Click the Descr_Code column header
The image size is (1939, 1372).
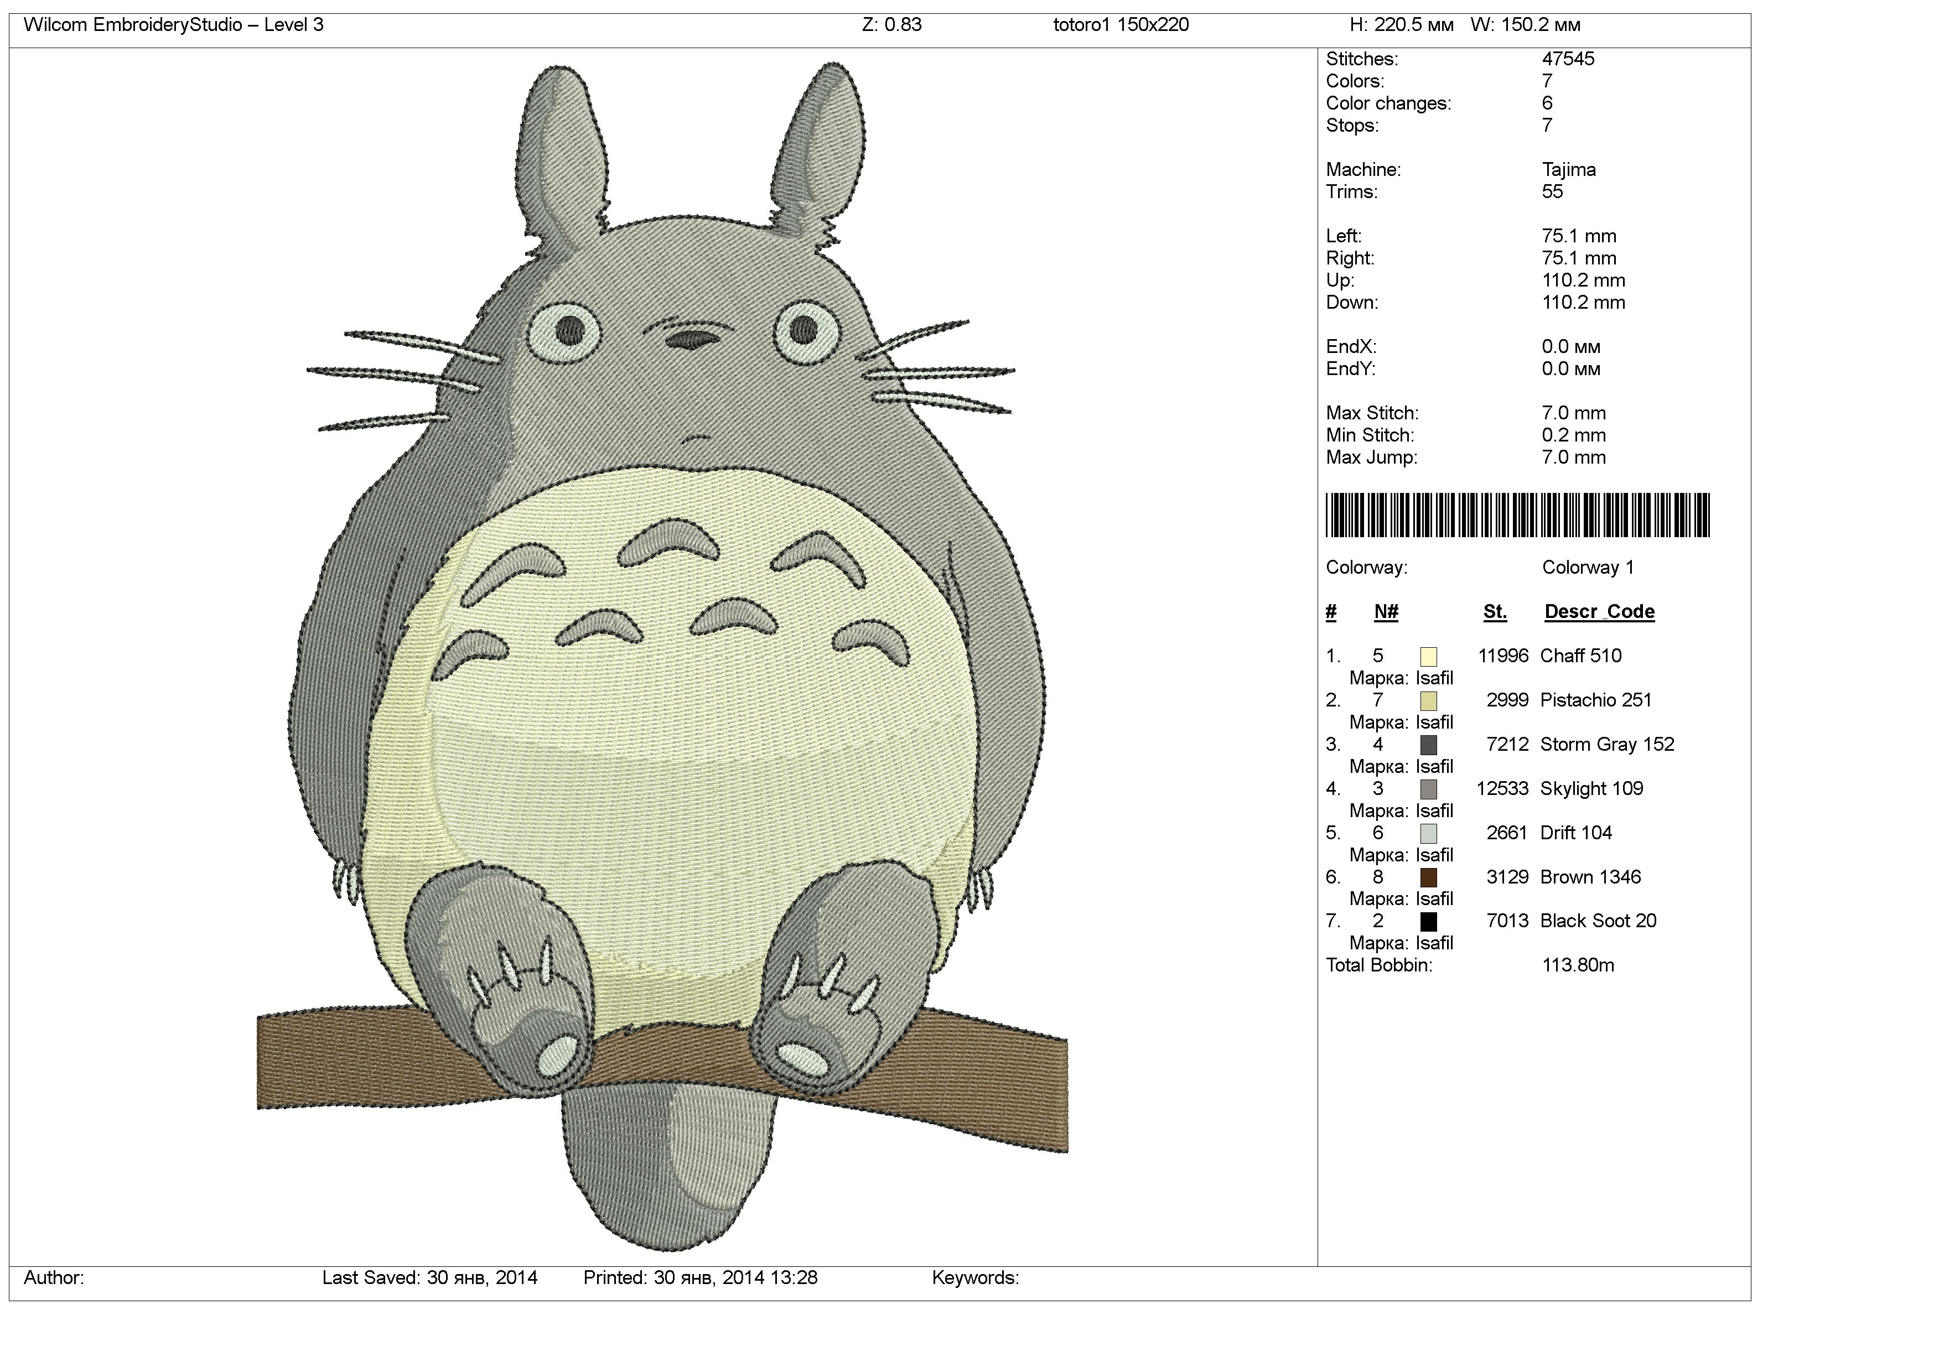[x=1599, y=612]
